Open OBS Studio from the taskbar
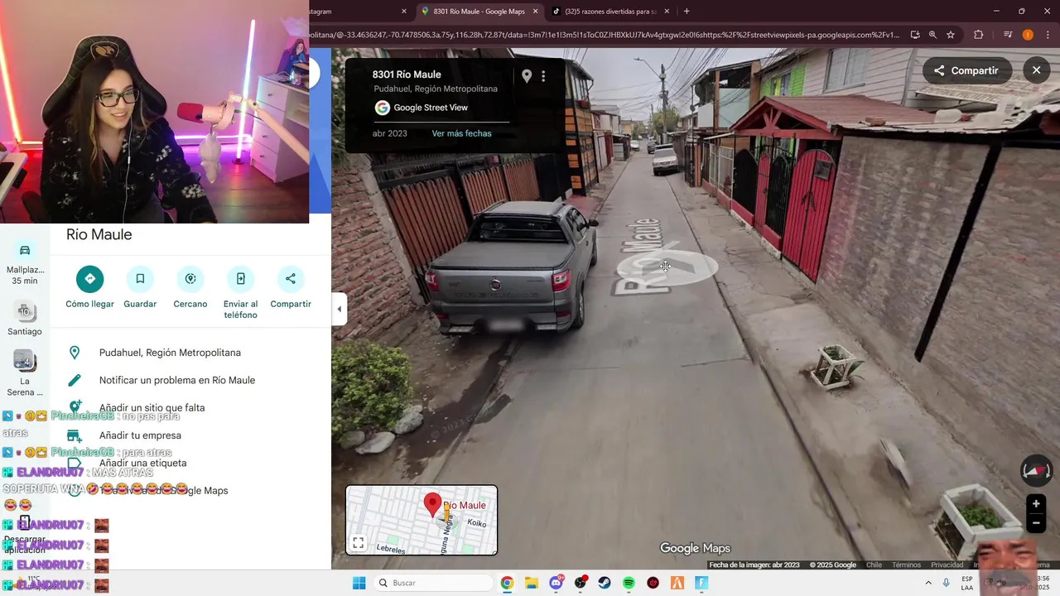Viewport: 1060px width, 596px height. [x=580, y=583]
